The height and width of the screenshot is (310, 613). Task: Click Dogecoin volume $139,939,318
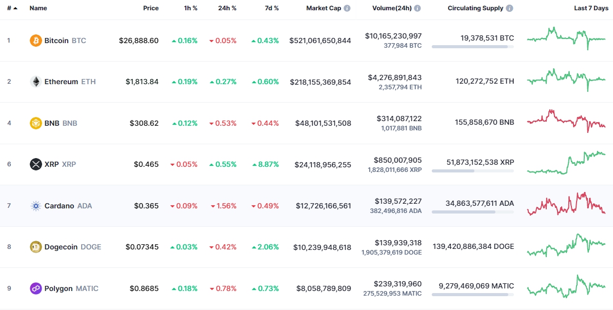(x=398, y=243)
